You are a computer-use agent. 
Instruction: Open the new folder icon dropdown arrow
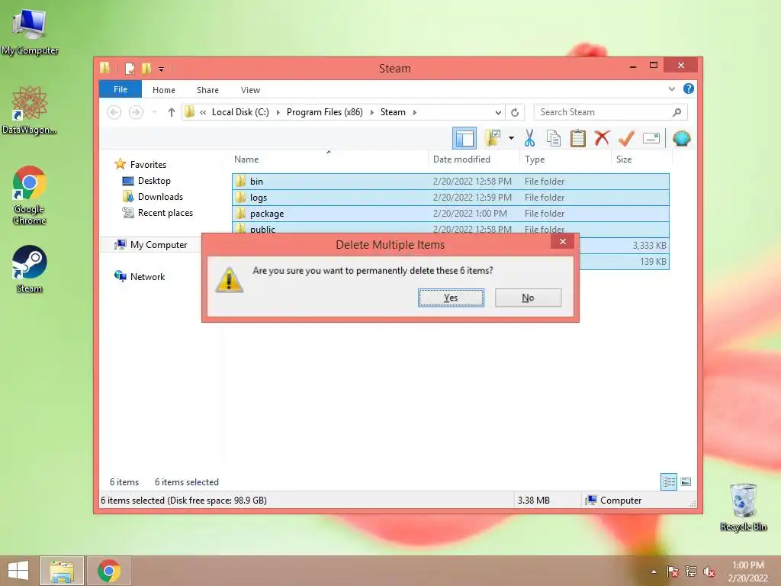(511, 138)
